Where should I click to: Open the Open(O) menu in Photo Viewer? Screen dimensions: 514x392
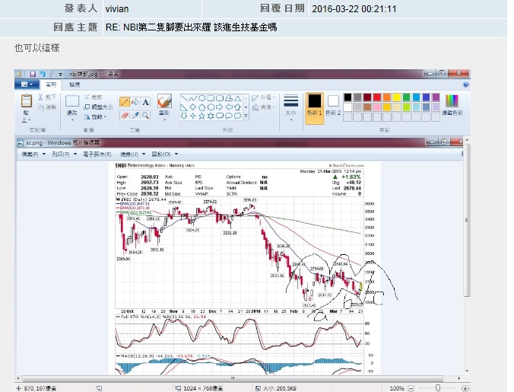click(164, 154)
